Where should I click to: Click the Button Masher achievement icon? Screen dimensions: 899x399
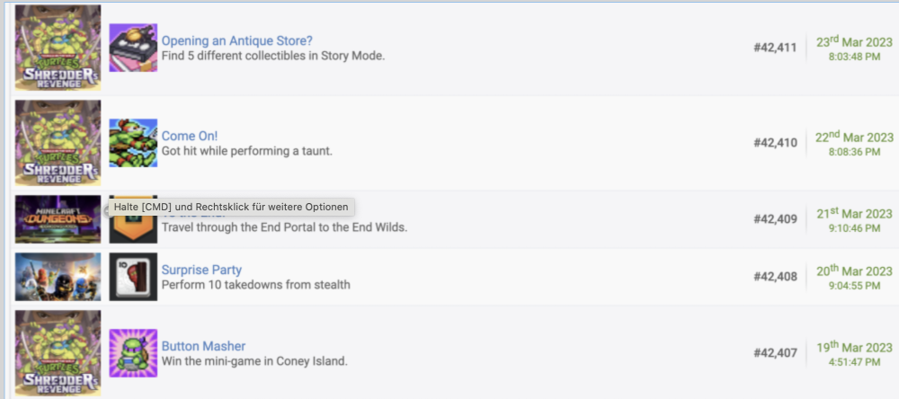pyautogui.click(x=133, y=352)
